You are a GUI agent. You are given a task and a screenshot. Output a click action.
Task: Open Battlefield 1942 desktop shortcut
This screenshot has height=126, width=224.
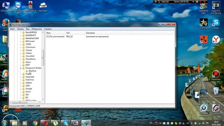pyautogui.click(x=204, y=8)
